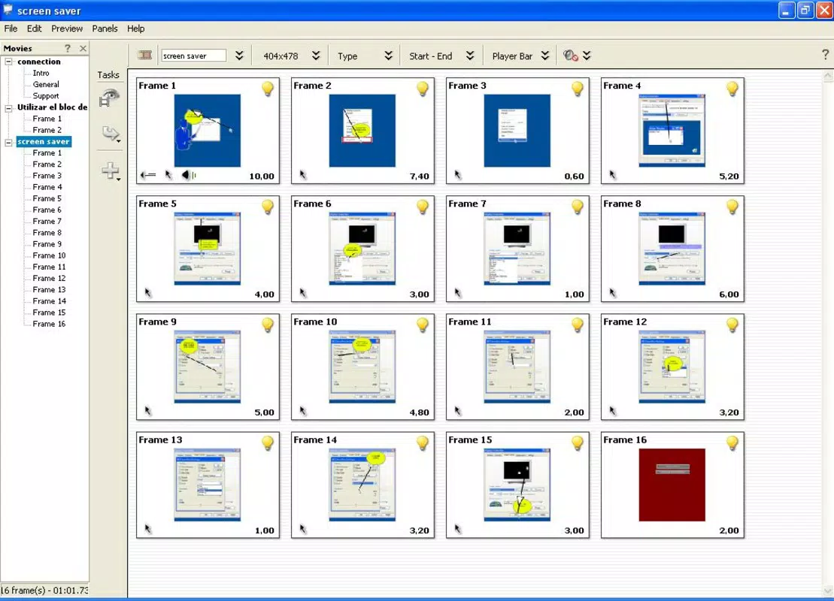Click the cursor icon in Frame 7 card
The height and width of the screenshot is (601, 834).
pos(458,293)
